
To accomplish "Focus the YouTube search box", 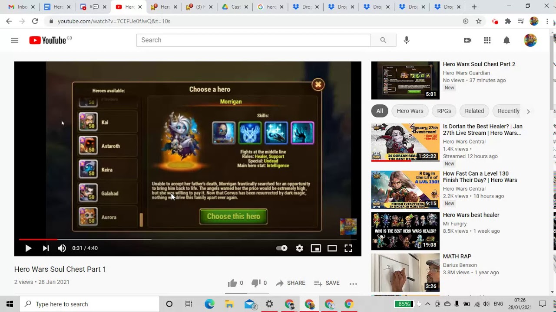I will [x=254, y=40].
